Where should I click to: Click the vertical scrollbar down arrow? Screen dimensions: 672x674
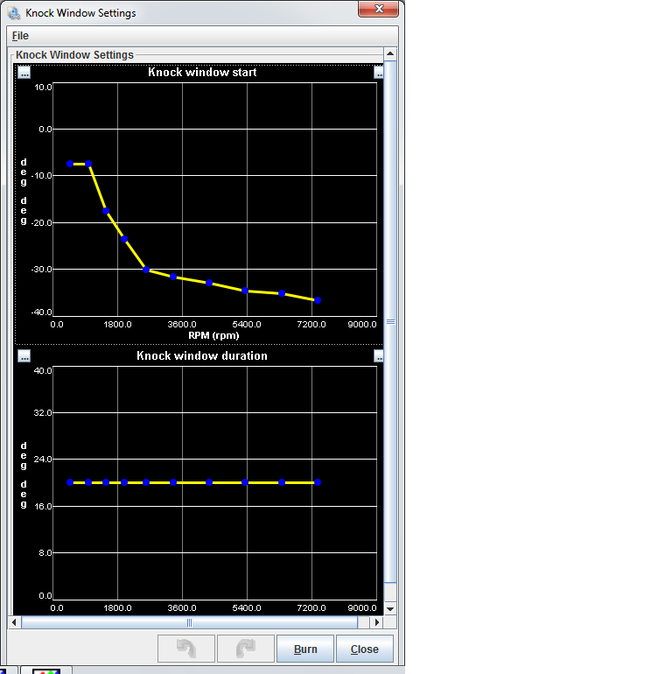390,608
